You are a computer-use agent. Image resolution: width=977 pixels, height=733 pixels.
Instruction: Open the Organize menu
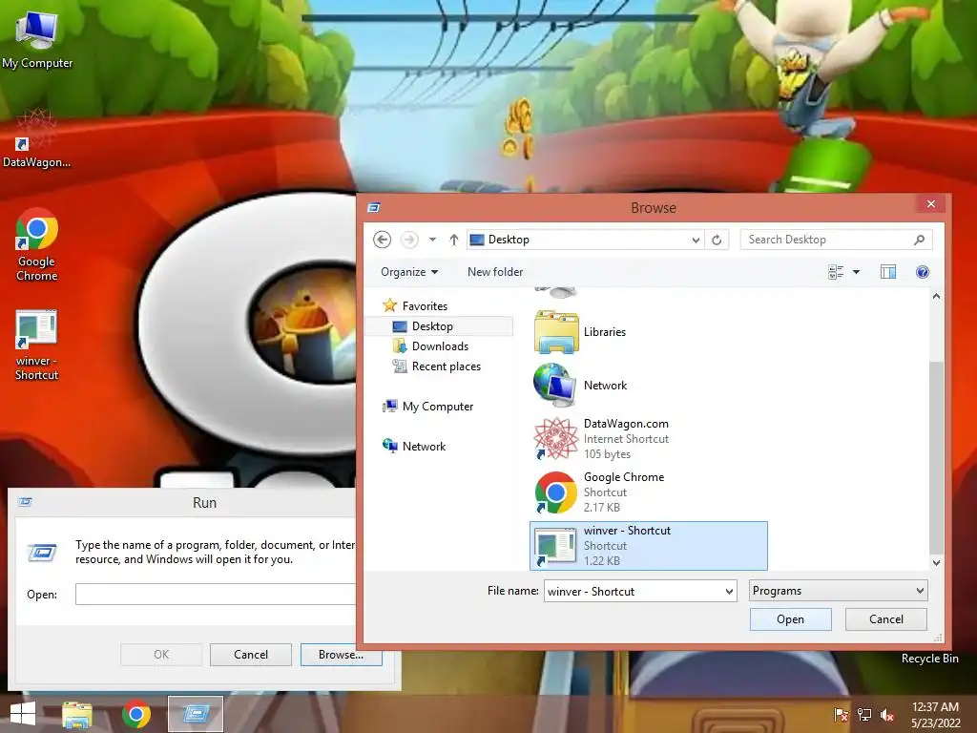pyautogui.click(x=409, y=272)
